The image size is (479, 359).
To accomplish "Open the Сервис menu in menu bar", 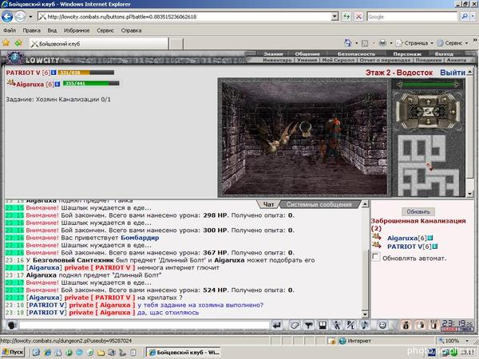I will pos(105,30).
